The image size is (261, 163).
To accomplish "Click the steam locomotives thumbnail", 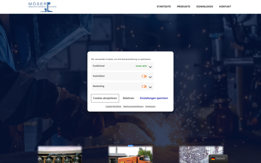I will coord(60,154).
